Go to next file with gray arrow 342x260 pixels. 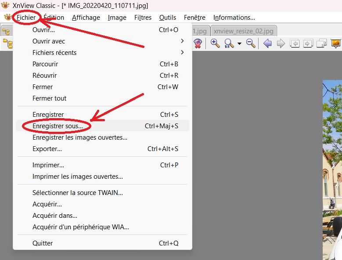(281, 43)
